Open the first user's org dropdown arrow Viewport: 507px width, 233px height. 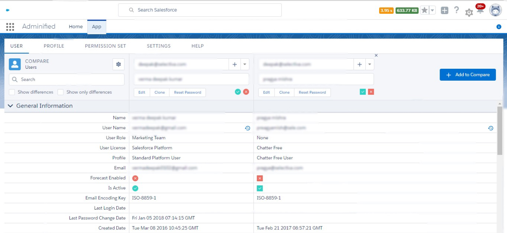tap(244, 64)
